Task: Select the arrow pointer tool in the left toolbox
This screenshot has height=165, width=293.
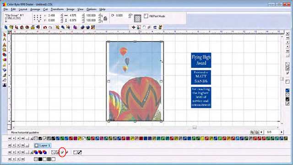Action: tap(5, 35)
